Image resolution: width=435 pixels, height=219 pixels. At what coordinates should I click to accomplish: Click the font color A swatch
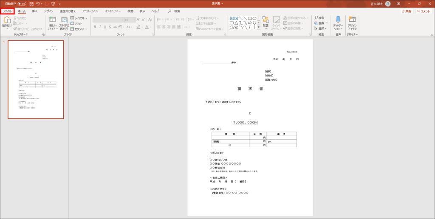pyautogui.click(x=147, y=27)
